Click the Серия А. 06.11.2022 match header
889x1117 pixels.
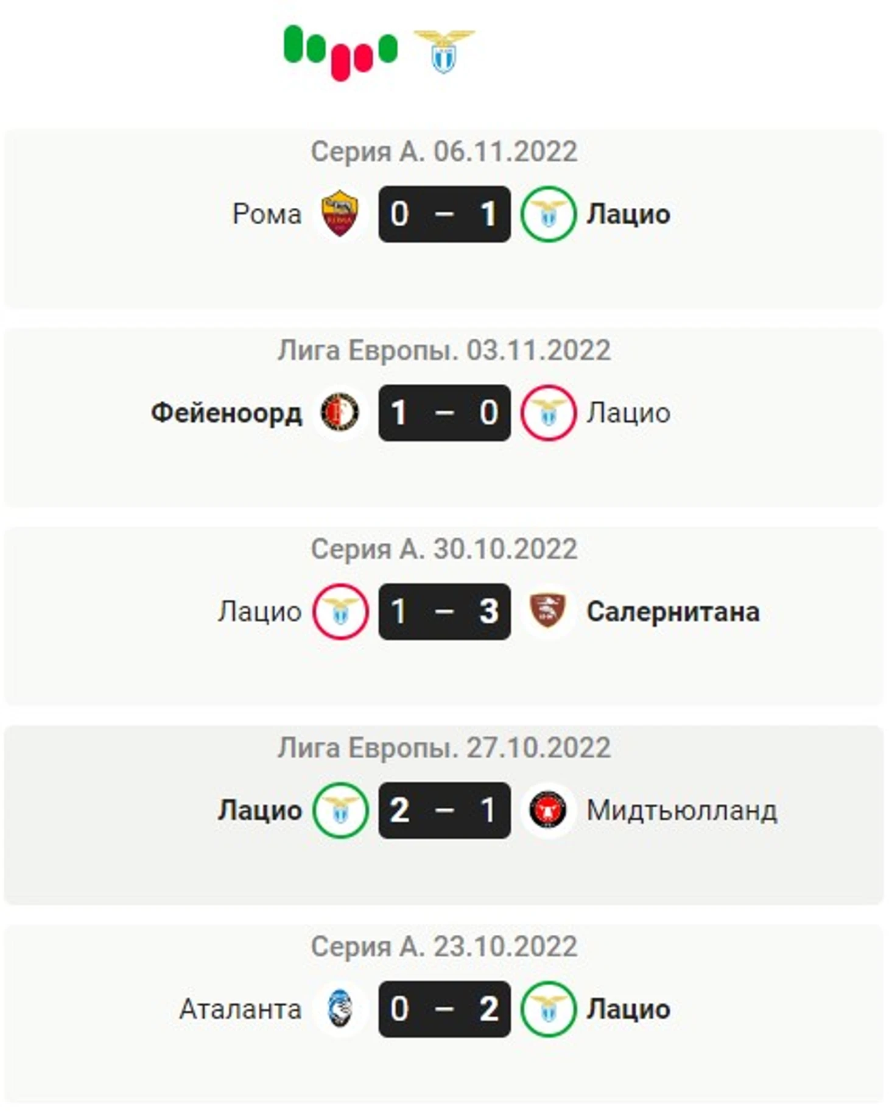coord(444,152)
